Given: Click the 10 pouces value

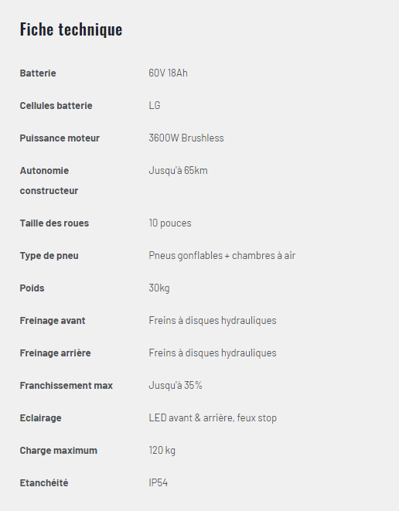Looking at the screenshot, I should click(x=170, y=223).
